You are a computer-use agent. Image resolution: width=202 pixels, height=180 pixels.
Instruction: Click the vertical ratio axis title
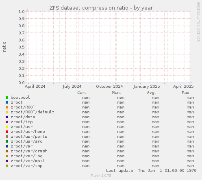(x=4, y=47)
